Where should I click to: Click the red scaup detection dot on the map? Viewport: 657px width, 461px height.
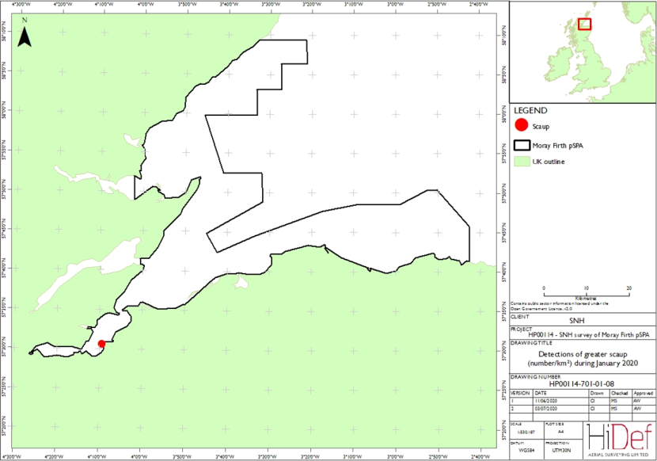101,344
